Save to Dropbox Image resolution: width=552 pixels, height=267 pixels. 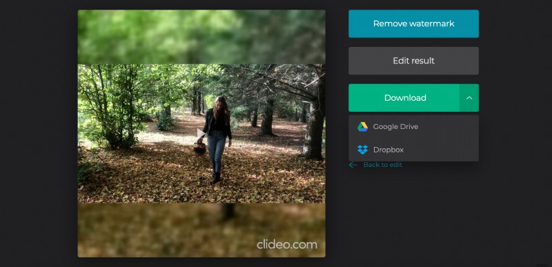413,150
